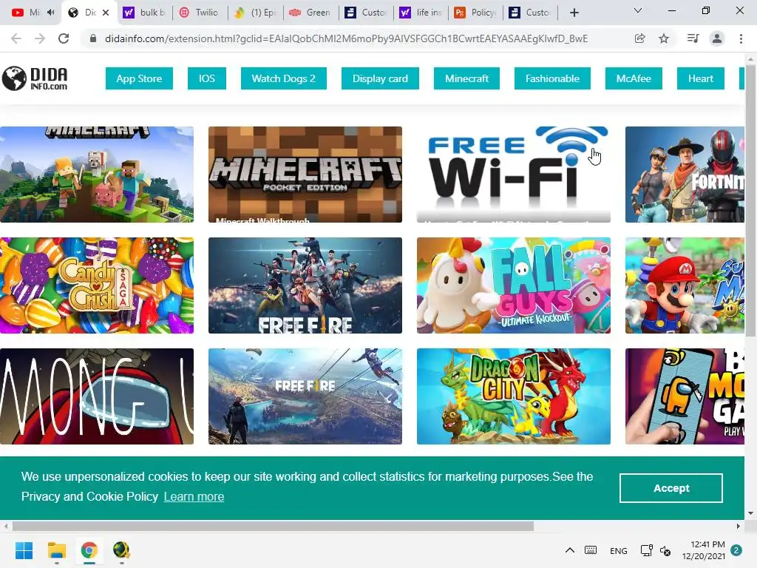
Task: Open the Fortnite thumbnail
Action: 685,175
